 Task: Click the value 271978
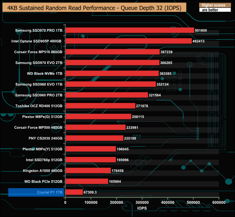click(x=142, y=106)
